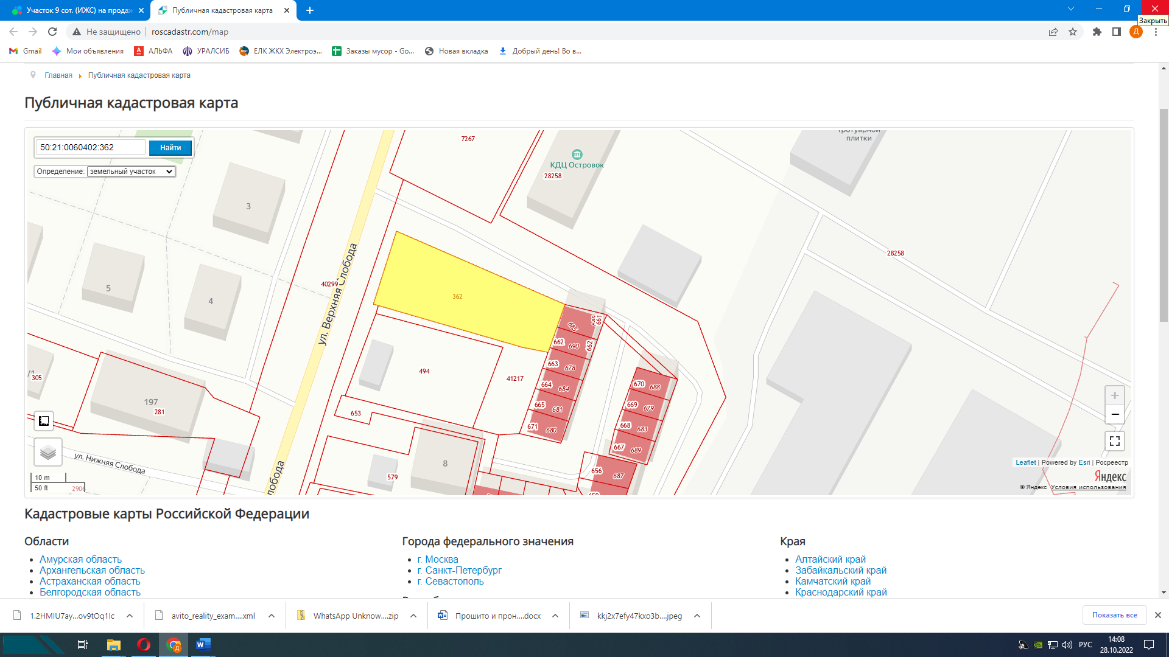Viewport: 1169px width, 657px height.
Task: Open the 'земельный участок' dropdown
Action: coord(131,172)
